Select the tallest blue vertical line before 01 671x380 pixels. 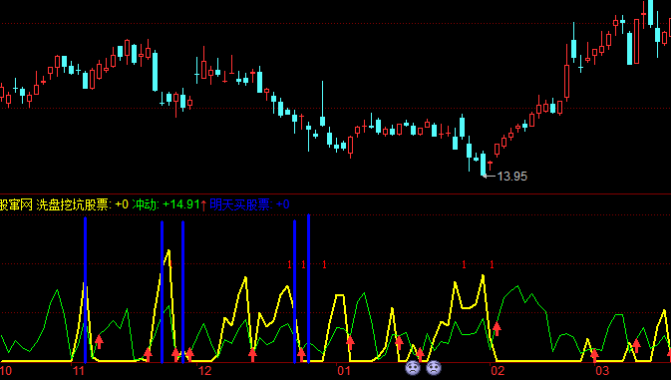(308, 288)
